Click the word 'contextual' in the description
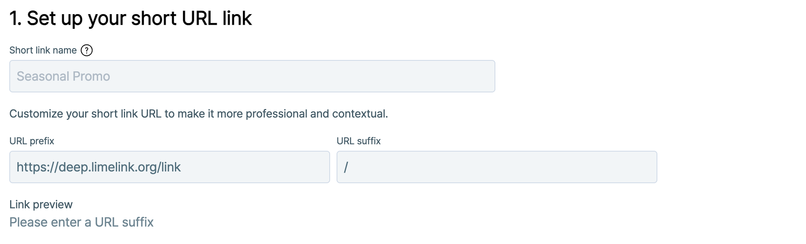 click(x=359, y=114)
